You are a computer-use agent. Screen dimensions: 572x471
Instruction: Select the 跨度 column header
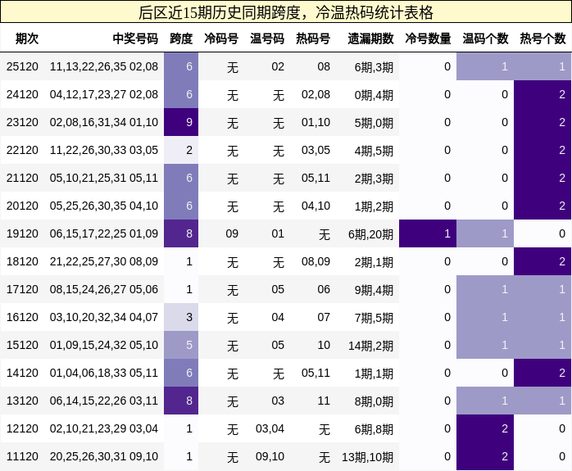(181, 38)
